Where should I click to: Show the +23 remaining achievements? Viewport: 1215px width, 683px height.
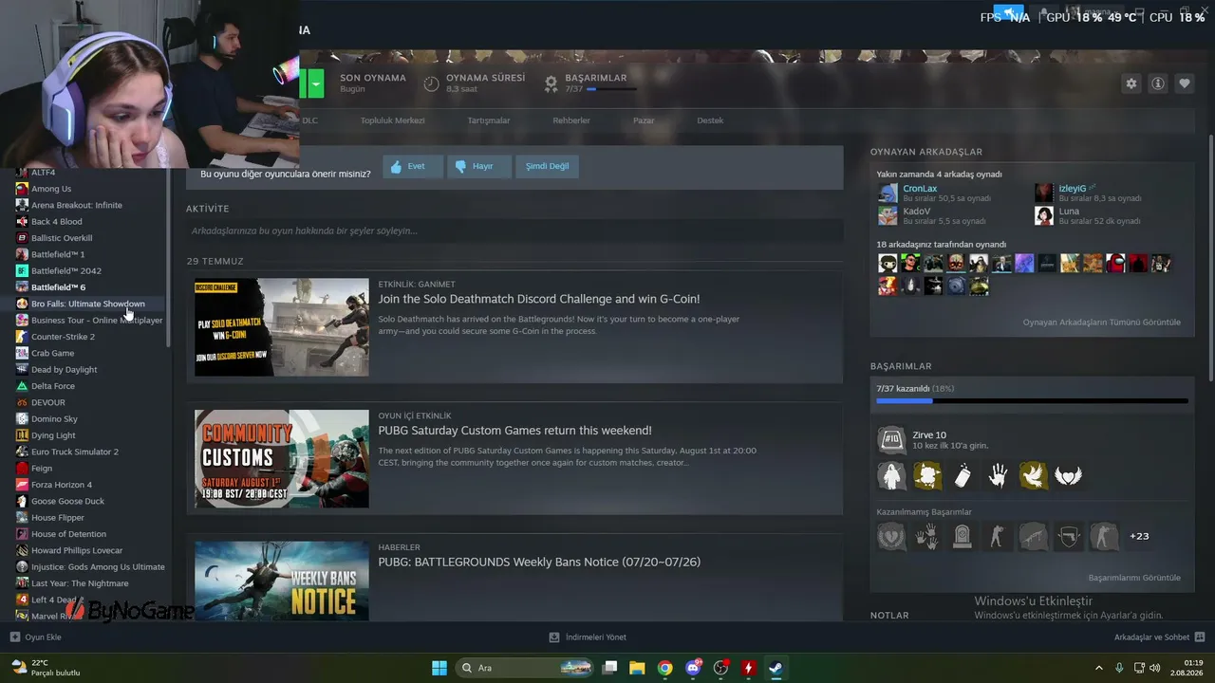click(1139, 536)
